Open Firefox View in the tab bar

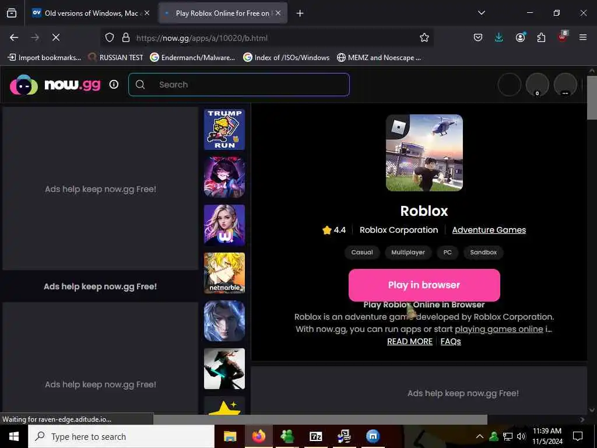click(x=12, y=13)
